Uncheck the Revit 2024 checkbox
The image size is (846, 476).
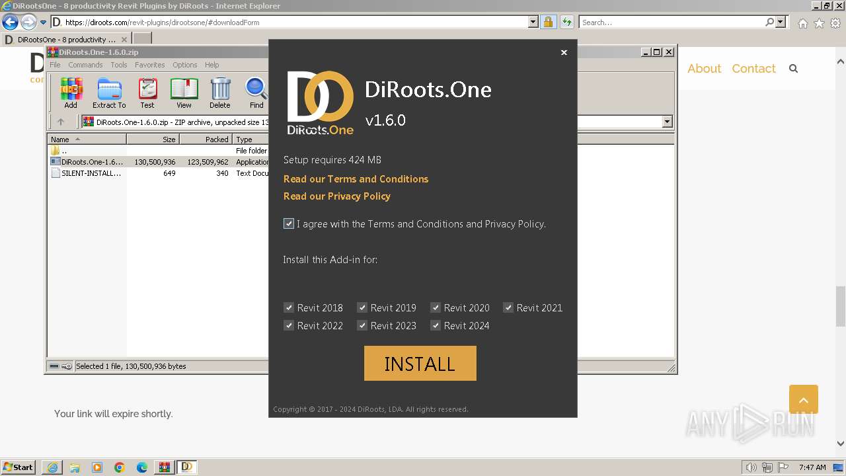436,325
